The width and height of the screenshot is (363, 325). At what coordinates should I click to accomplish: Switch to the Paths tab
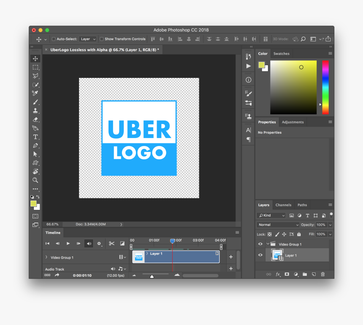(x=302, y=205)
